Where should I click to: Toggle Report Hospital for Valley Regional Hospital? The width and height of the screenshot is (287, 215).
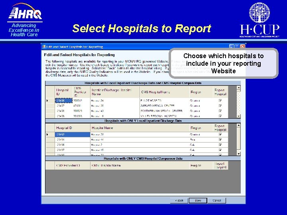[x=220, y=116]
